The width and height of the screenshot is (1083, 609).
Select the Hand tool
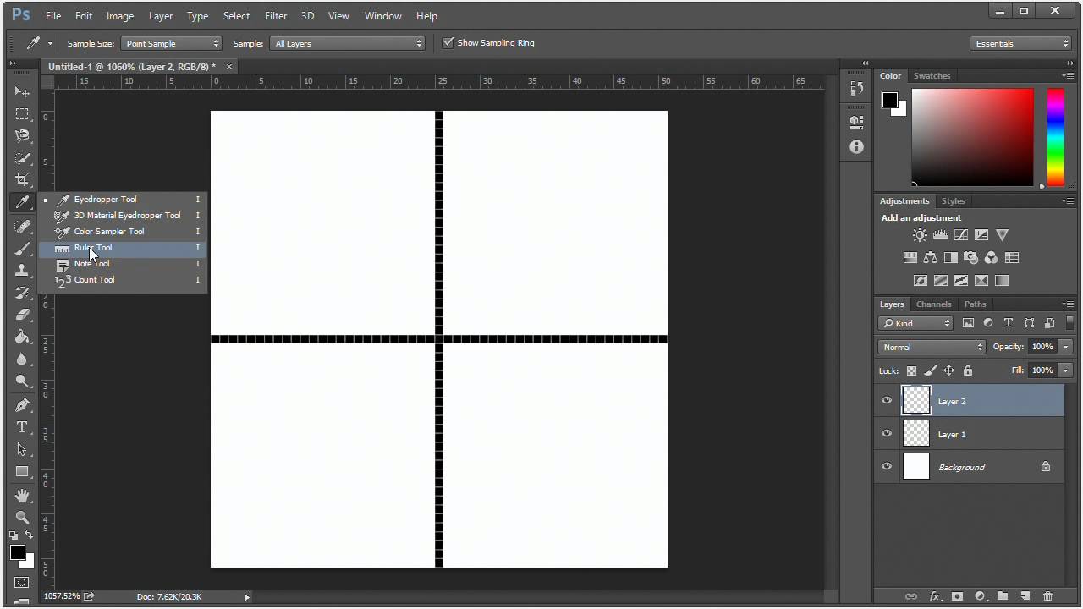pyautogui.click(x=22, y=495)
